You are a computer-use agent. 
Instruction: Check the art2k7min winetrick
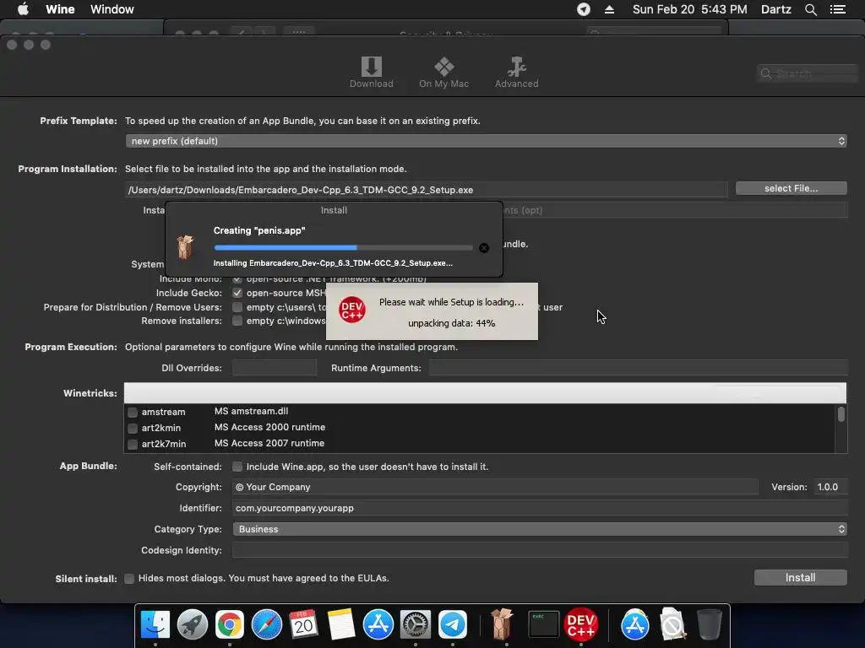[133, 444]
